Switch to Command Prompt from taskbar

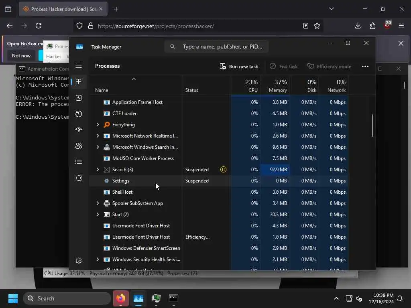tap(173, 298)
